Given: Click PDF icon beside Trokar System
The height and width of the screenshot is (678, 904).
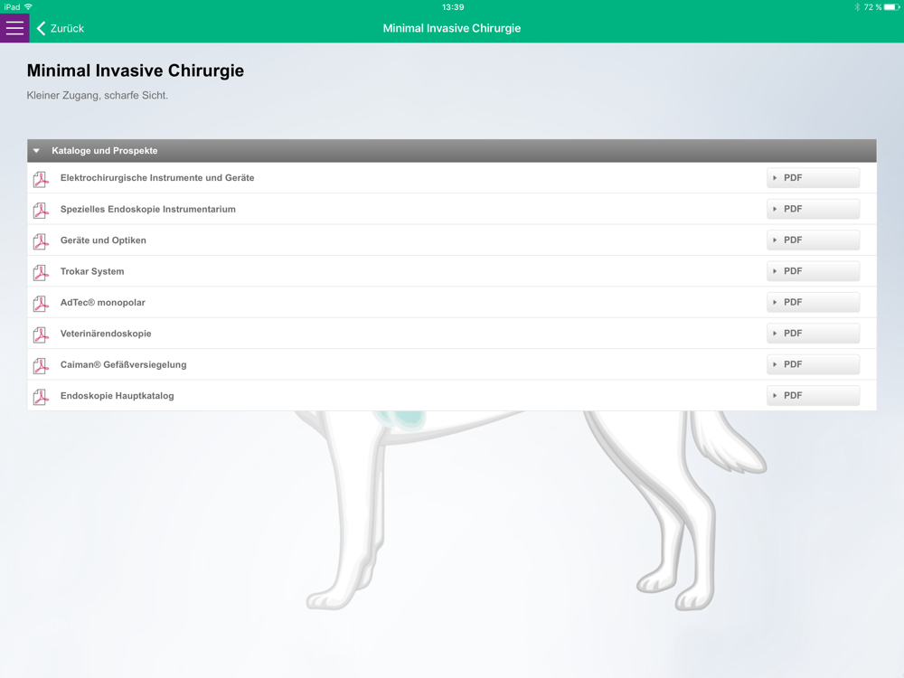Looking at the screenshot, I should point(41,272).
